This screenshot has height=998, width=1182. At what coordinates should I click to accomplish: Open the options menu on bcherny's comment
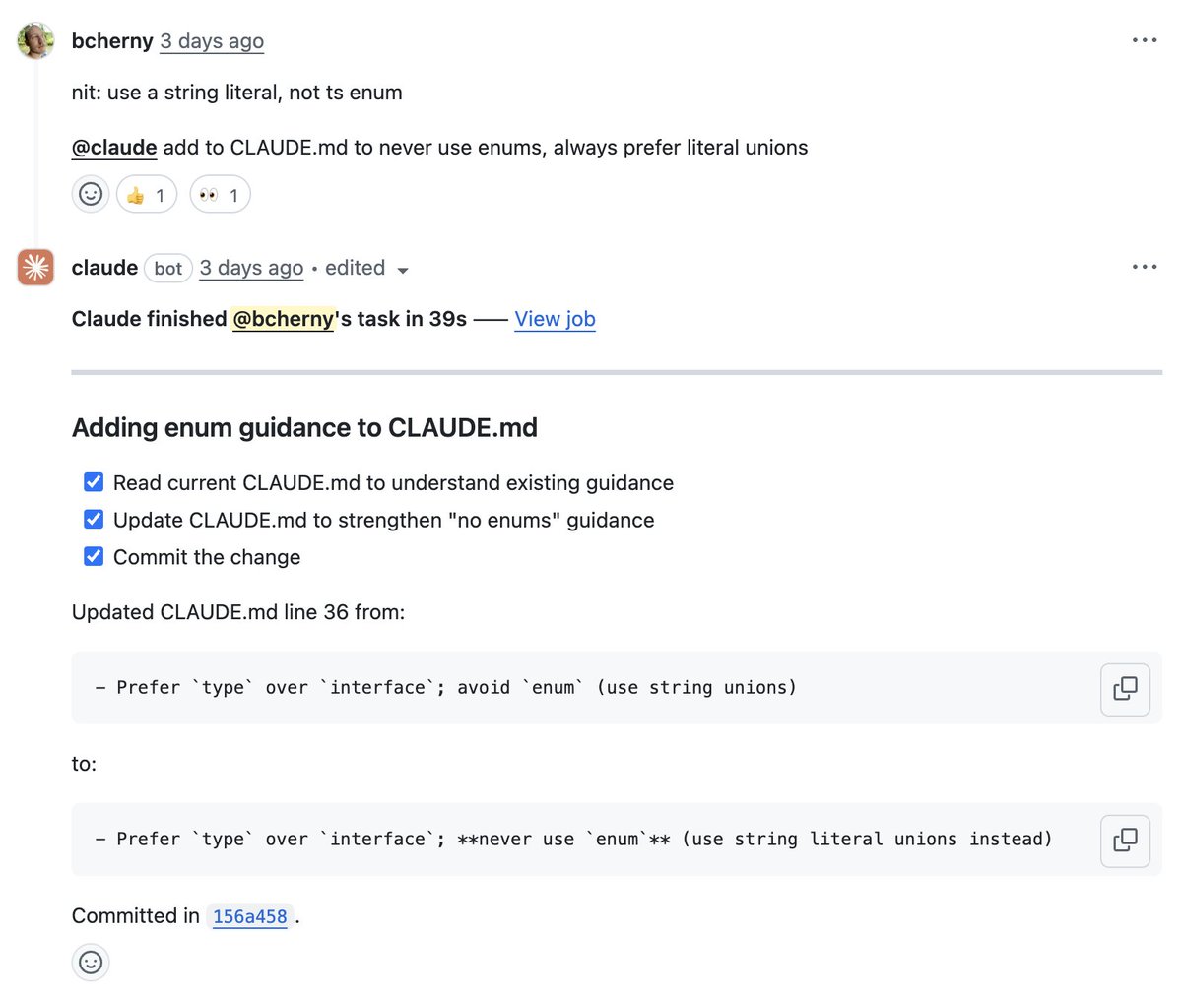click(1145, 39)
